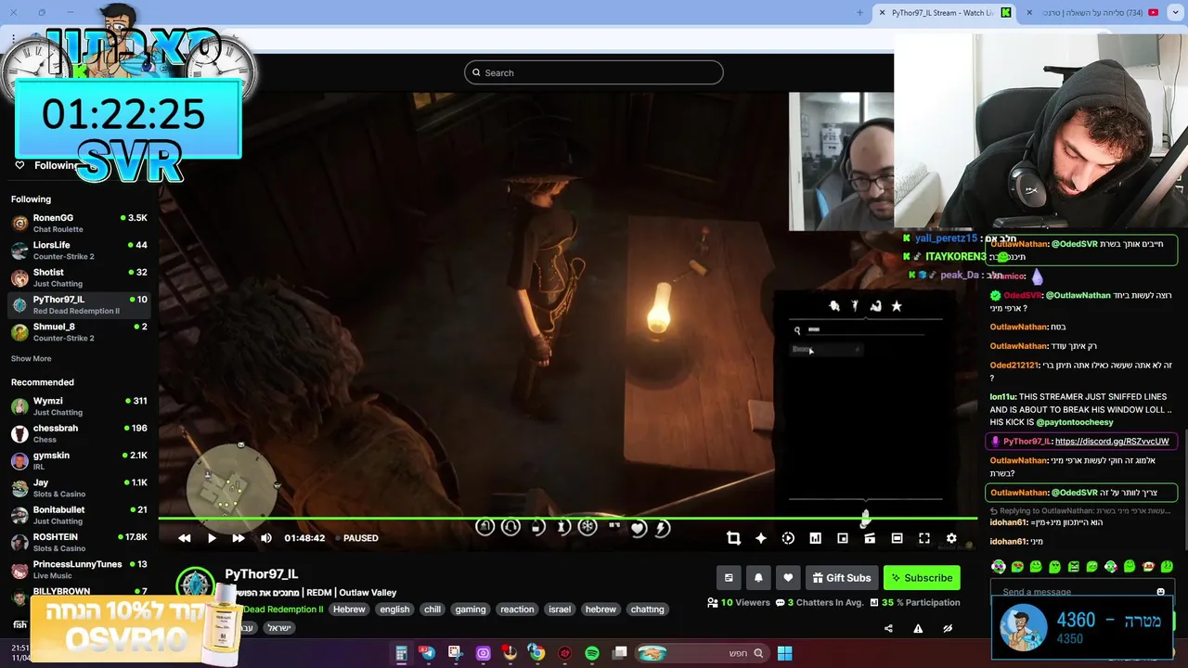Rewind the stream playback

point(184,538)
